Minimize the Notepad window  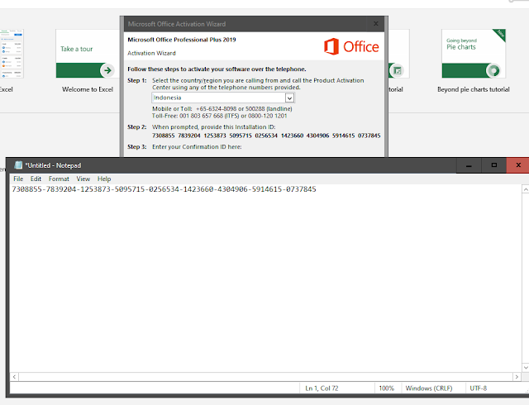coord(469,165)
